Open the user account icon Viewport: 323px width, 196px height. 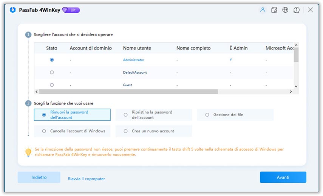point(263,10)
